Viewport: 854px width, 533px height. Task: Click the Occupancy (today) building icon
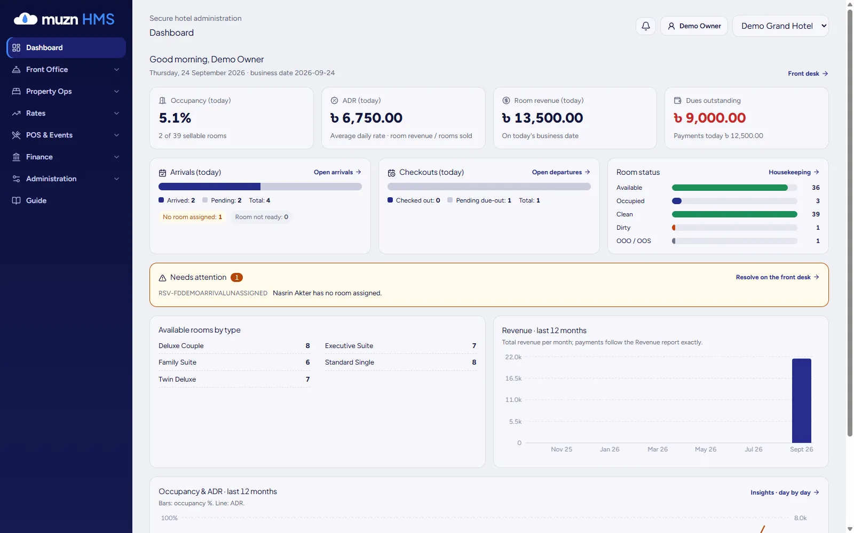click(163, 100)
